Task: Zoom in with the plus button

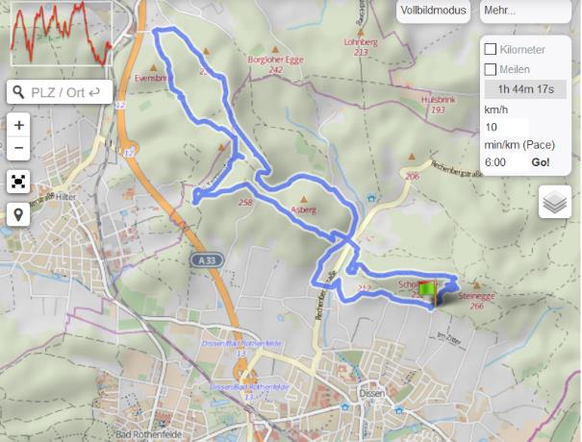Action: point(18,125)
